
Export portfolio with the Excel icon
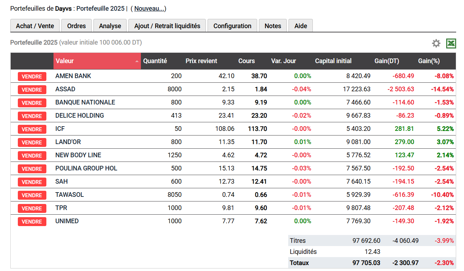click(451, 44)
